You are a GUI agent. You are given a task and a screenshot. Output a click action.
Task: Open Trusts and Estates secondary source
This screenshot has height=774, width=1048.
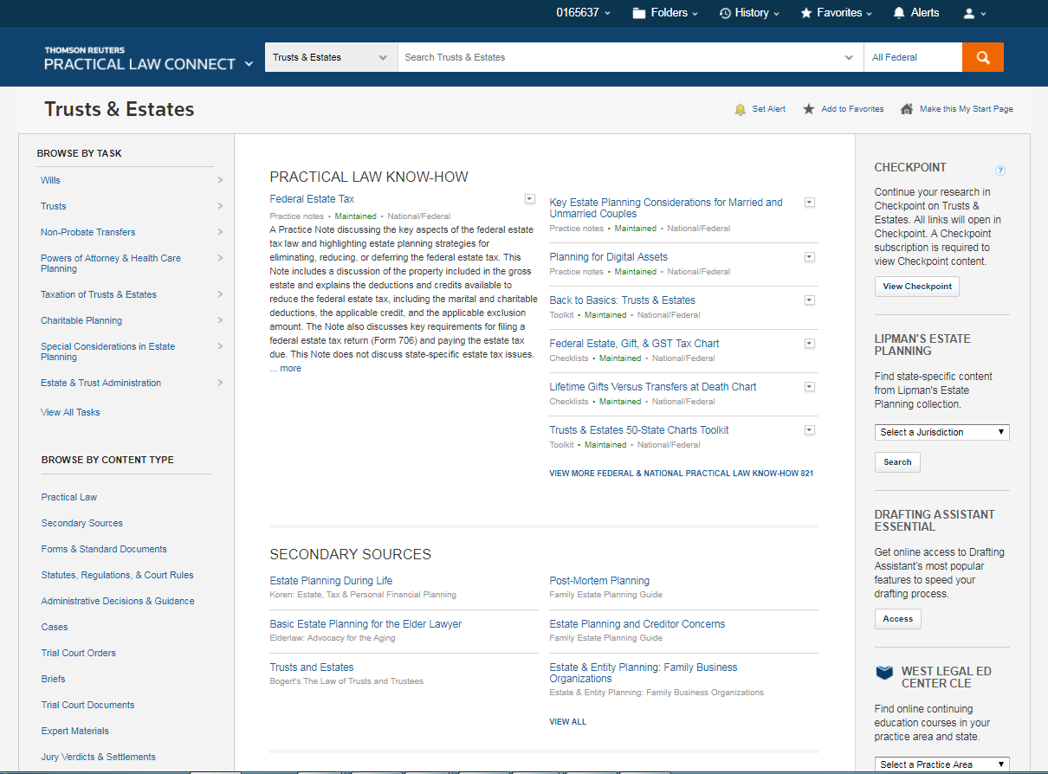pyautogui.click(x=312, y=668)
